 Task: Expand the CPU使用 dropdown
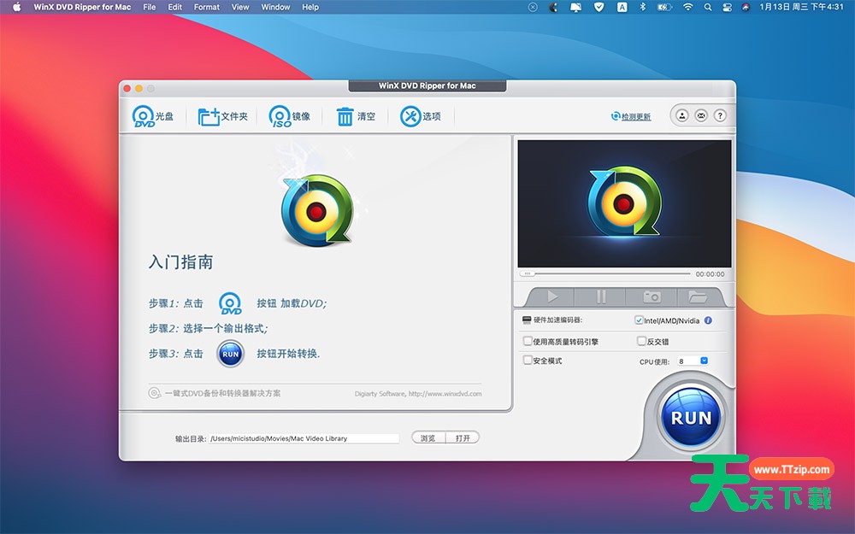pos(704,361)
